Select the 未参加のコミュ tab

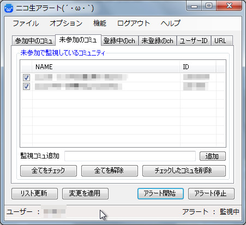pyautogui.click(x=78, y=40)
